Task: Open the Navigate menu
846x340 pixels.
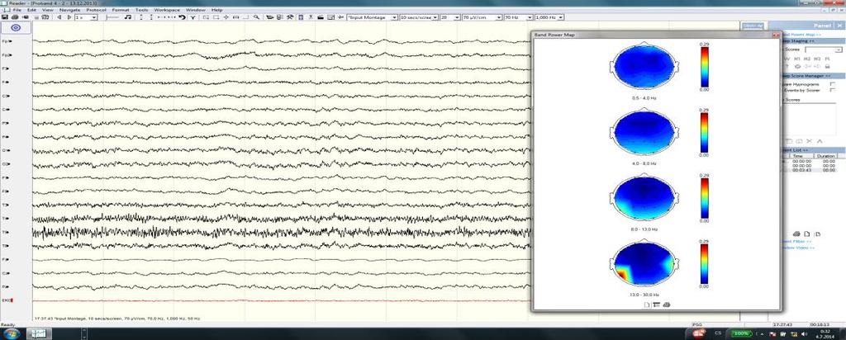Action: tap(69, 10)
